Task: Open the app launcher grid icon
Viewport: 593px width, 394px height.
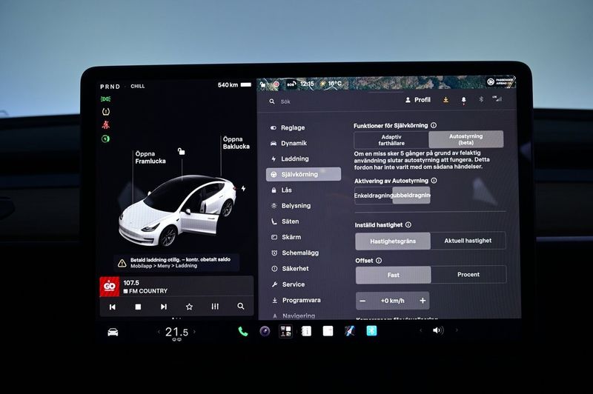Action: (x=285, y=331)
